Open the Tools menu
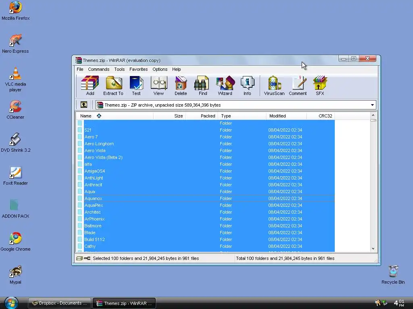Viewport: 413px width, 309px height. coord(119,69)
